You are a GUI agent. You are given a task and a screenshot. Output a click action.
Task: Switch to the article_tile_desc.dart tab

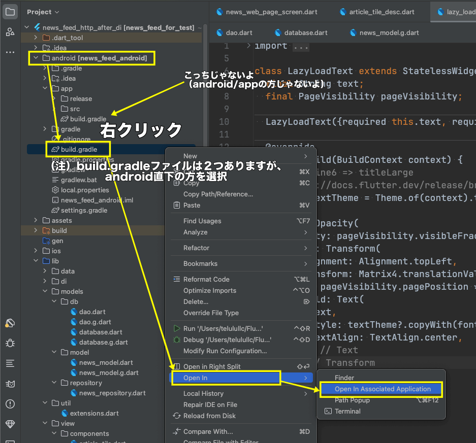click(x=377, y=12)
